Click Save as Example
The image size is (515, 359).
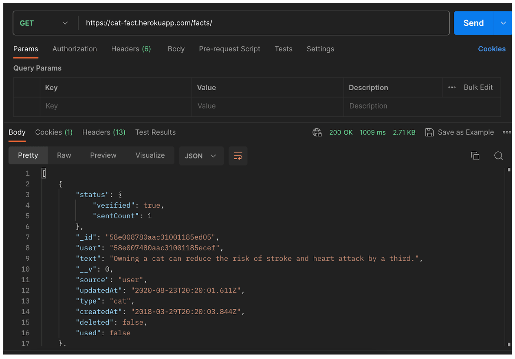[466, 132]
